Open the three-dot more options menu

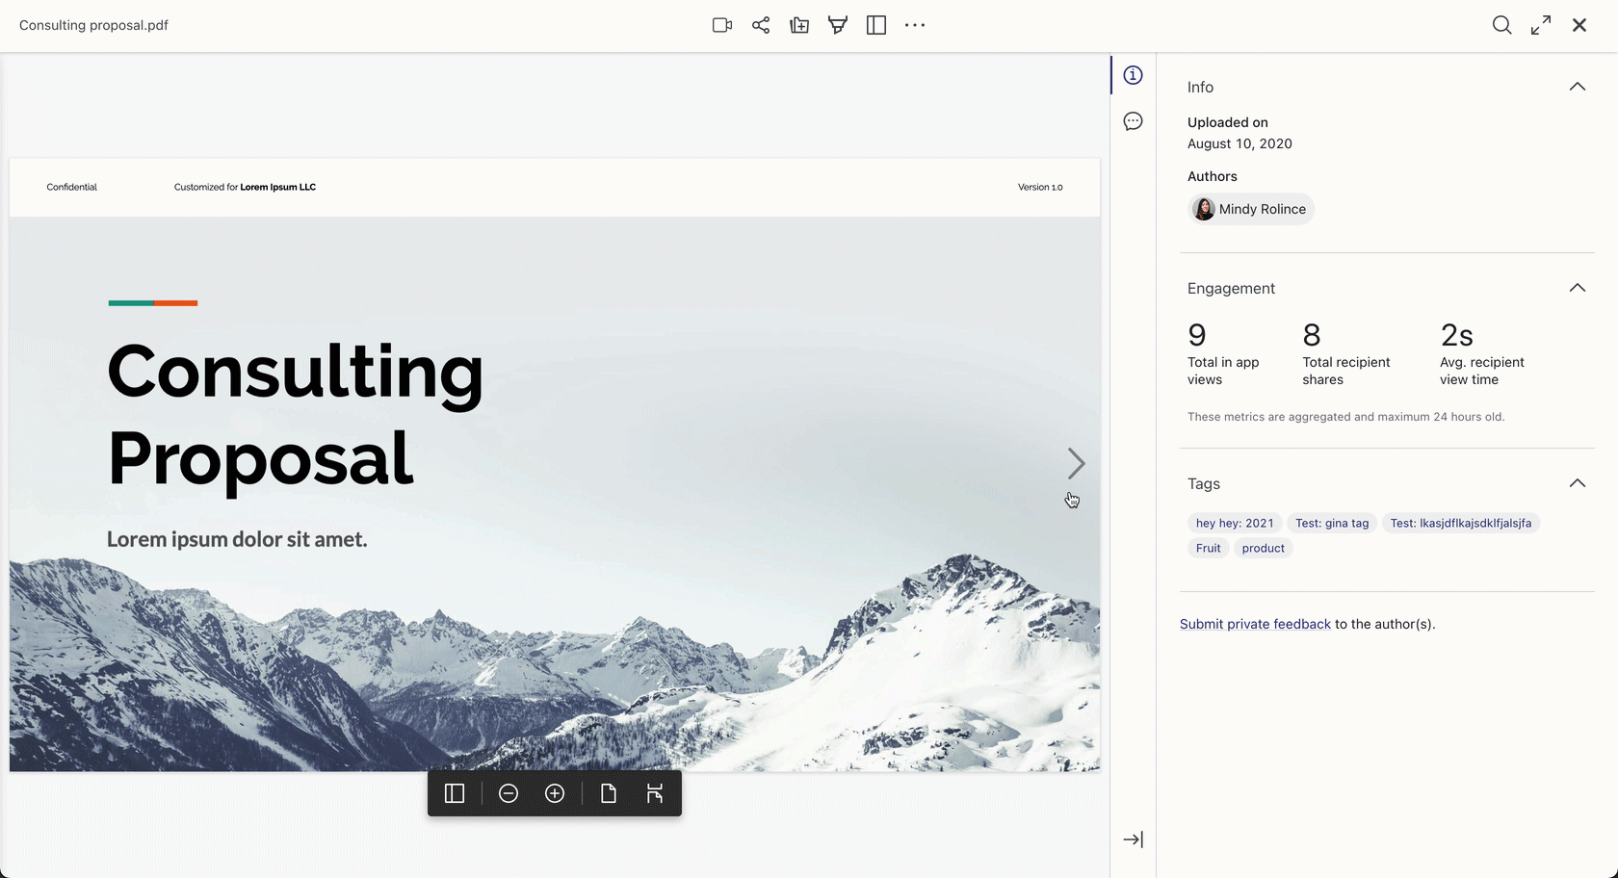915,26
